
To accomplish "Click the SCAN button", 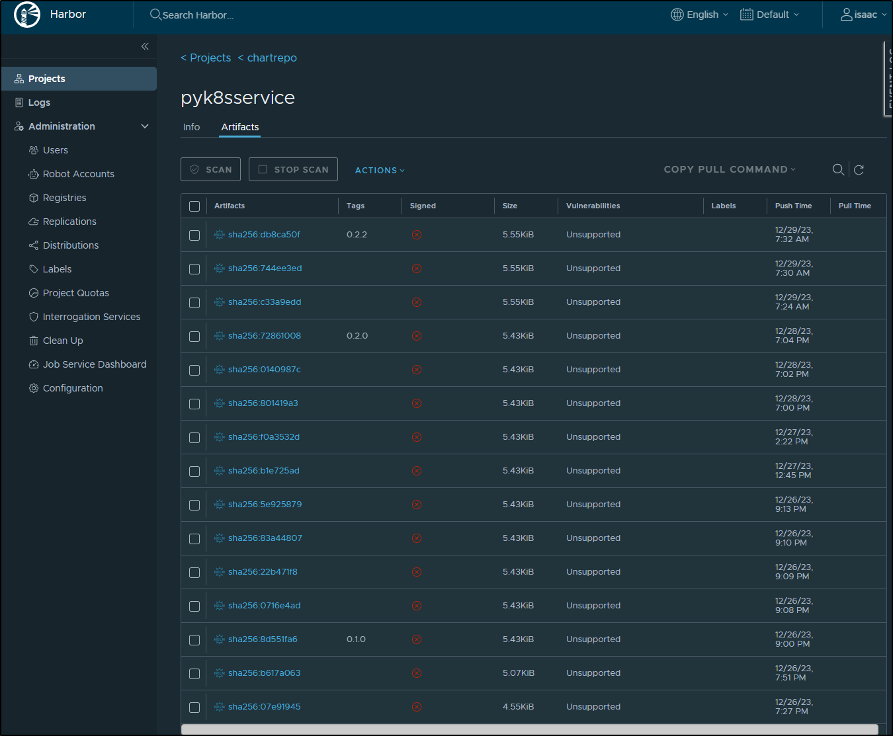I will pos(211,169).
